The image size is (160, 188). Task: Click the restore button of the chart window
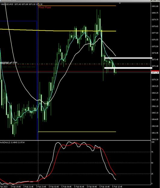(155, 1)
